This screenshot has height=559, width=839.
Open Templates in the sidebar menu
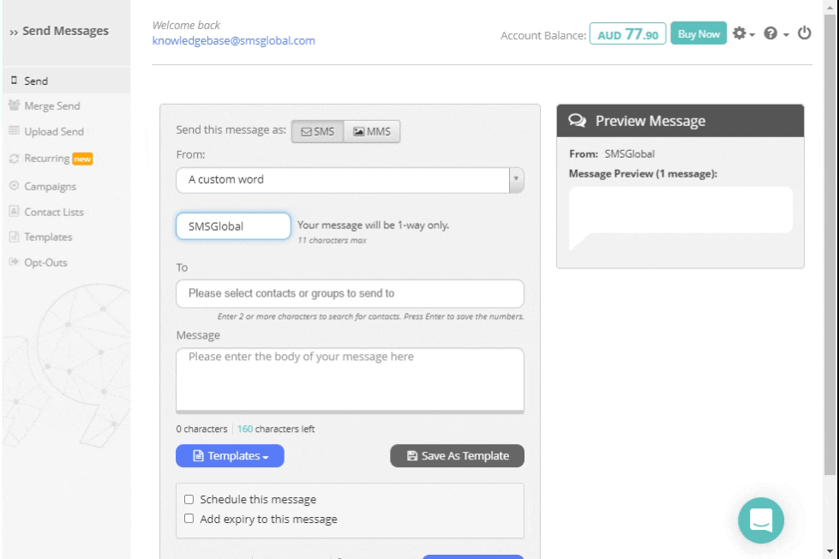[x=48, y=237]
